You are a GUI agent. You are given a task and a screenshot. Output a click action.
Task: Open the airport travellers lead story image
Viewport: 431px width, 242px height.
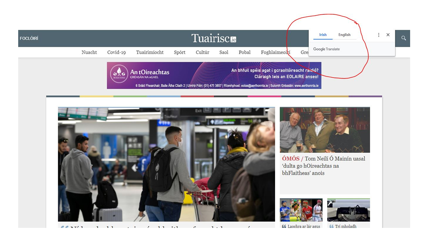pos(166,164)
